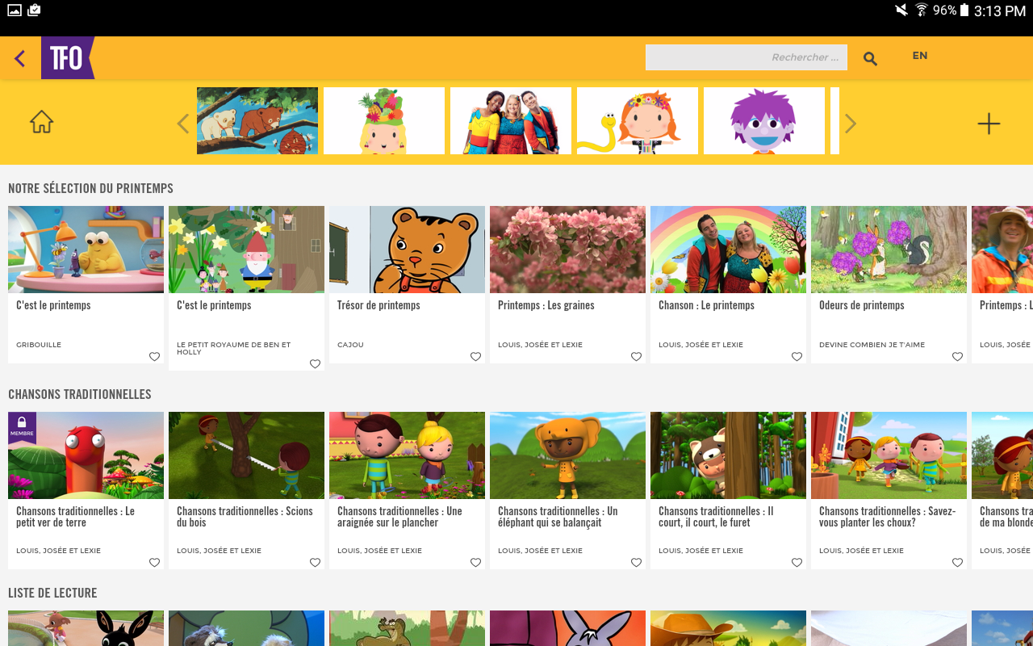
Task: Open the briefcase notification icon
Action: (x=34, y=10)
